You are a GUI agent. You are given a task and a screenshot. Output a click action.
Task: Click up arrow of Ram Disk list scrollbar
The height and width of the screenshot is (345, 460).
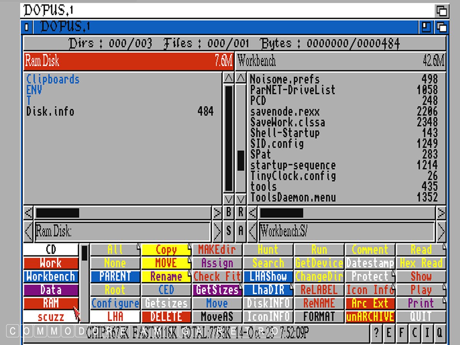pos(228,78)
